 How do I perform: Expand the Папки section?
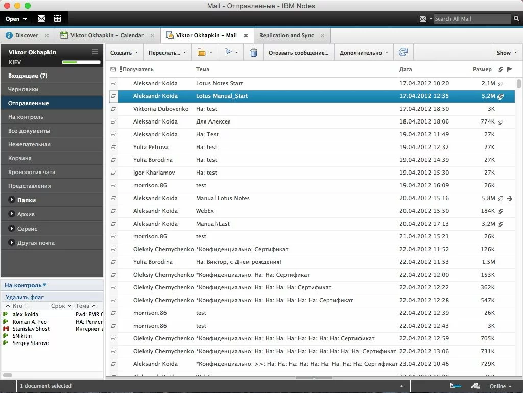pyautogui.click(x=12, y=200)
